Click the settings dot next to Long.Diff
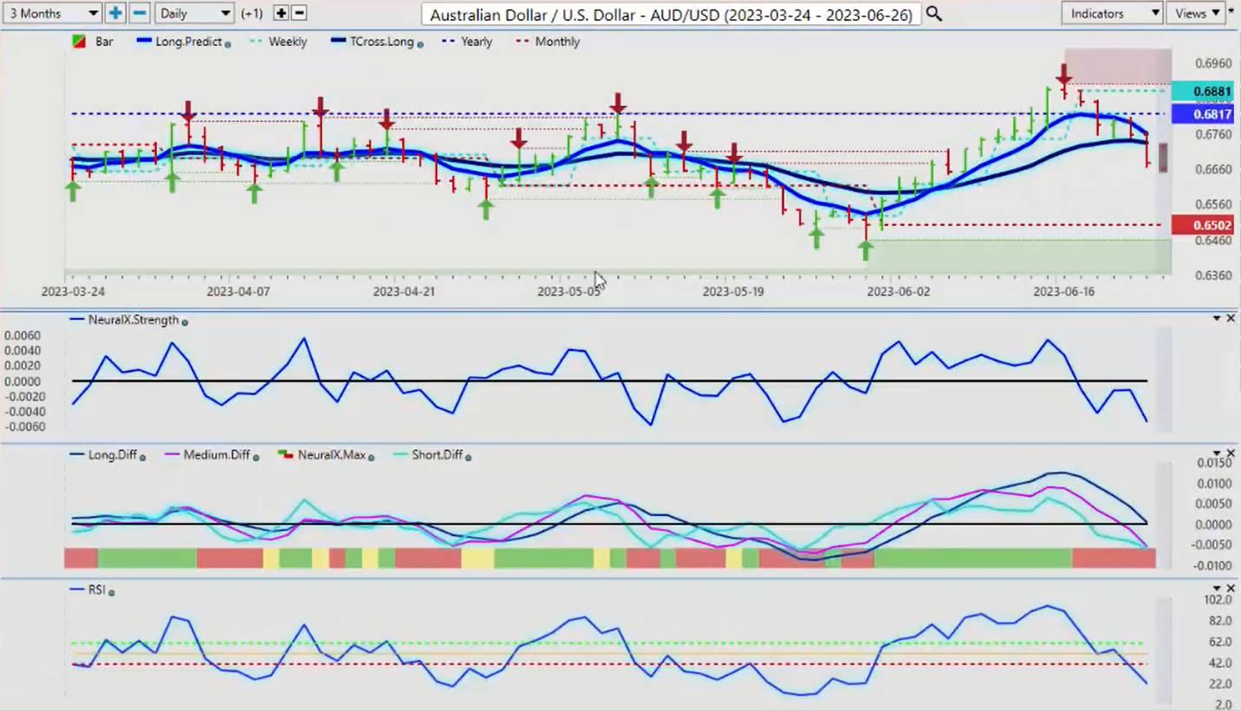This screenshot has width=1241, height=711. [x=142, y=457]
